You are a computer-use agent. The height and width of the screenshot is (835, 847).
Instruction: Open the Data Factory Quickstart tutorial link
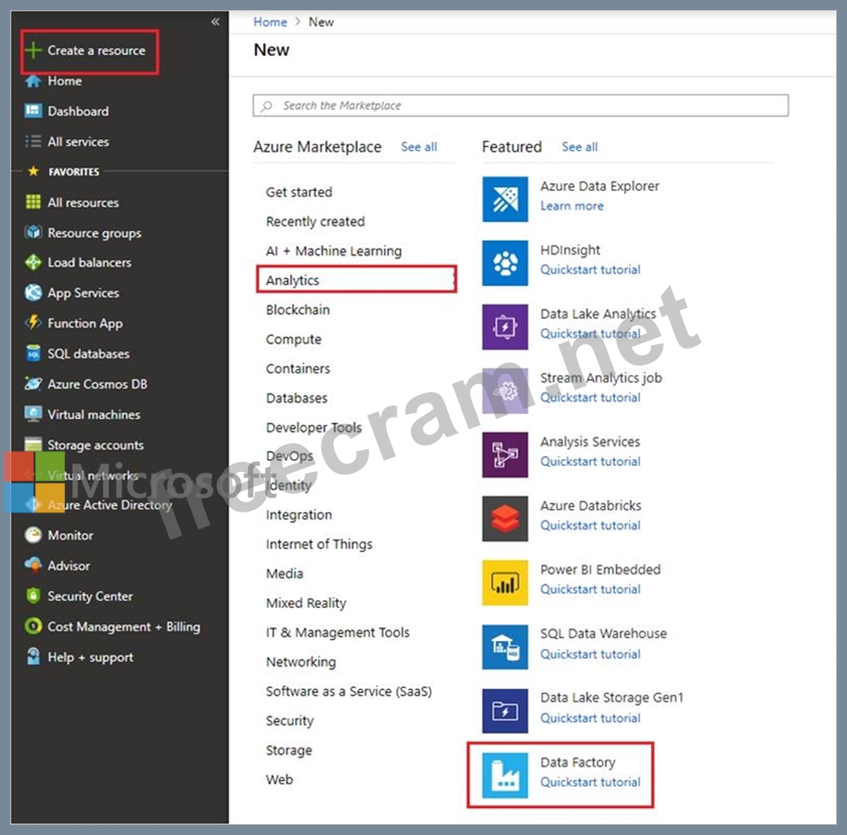pos(591,782)
